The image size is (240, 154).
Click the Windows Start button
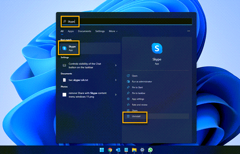[x=101, y=150]
